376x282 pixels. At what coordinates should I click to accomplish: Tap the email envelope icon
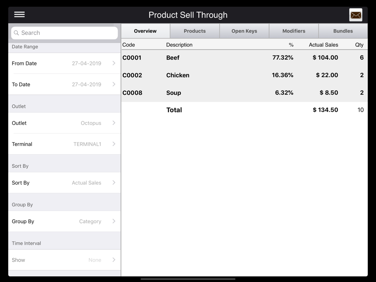coord(356,15)
